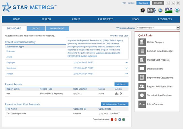Click the Data Dictionary book icon
This screenshot has width=183, height=129.
pos(142,69)
